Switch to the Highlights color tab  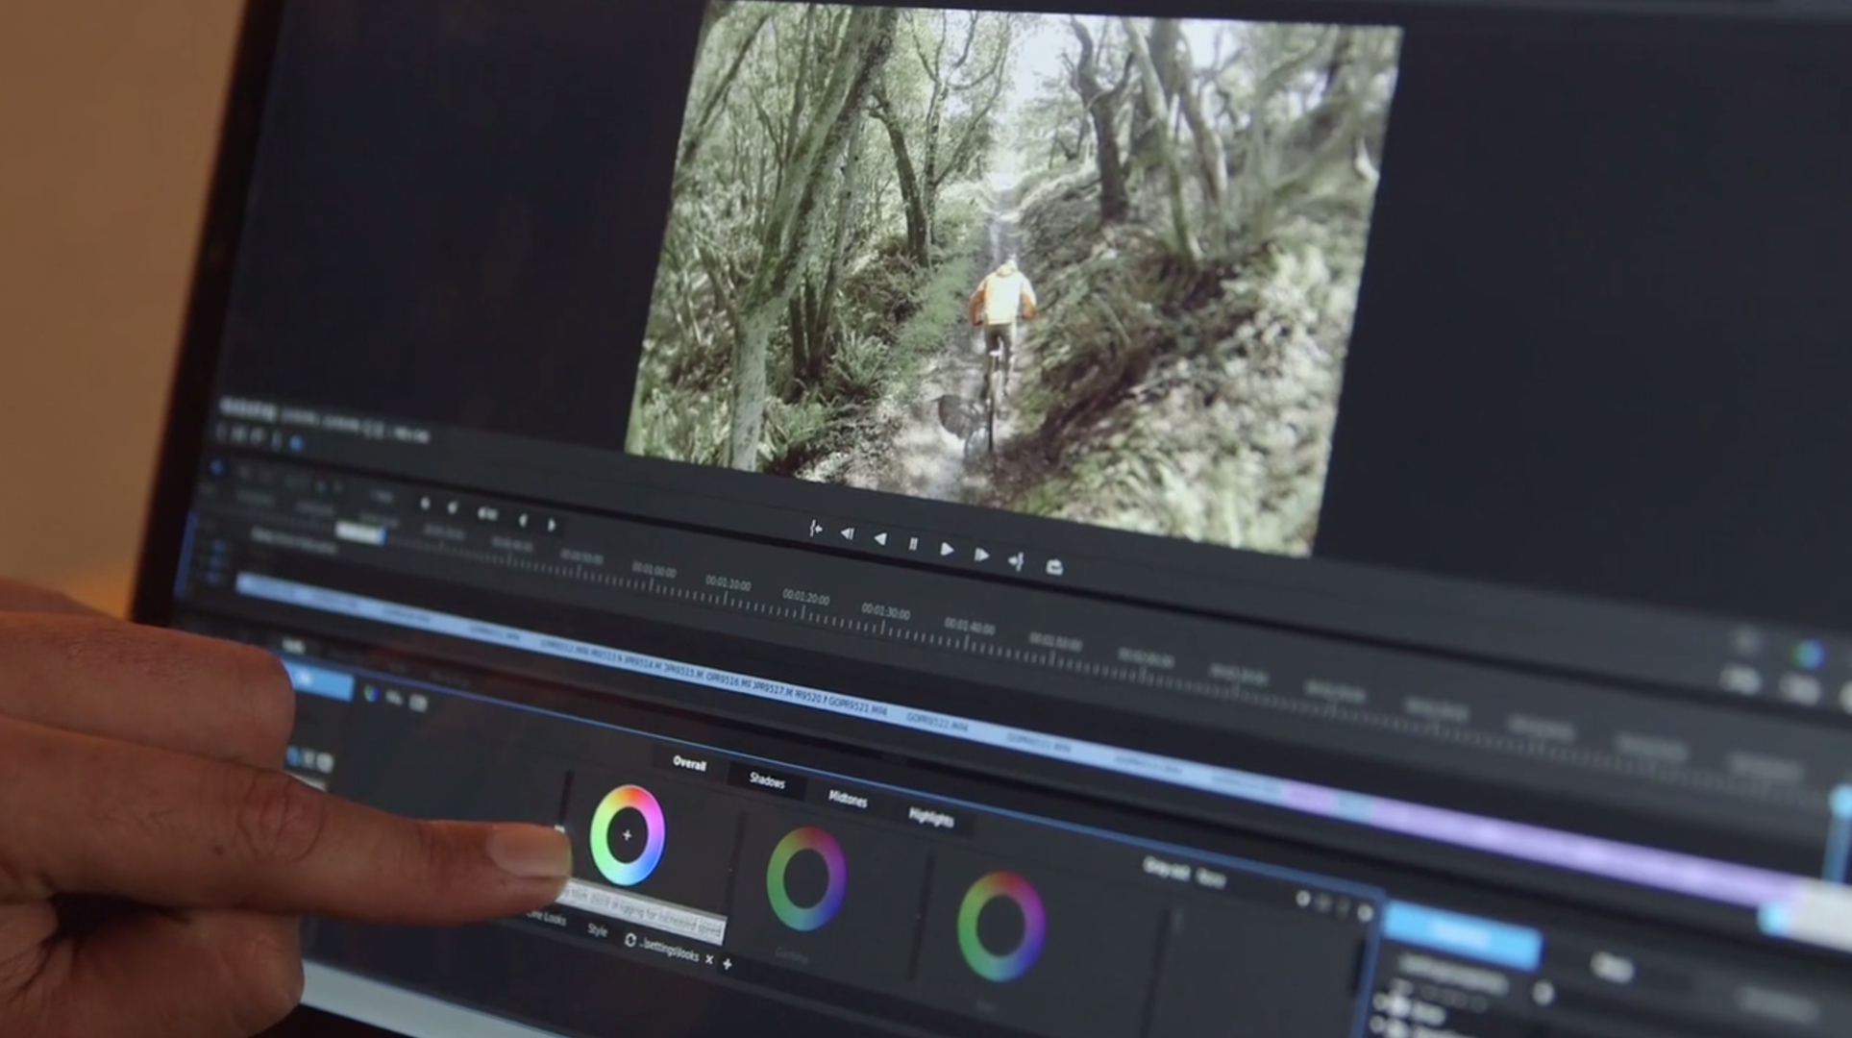click(930, 817)
